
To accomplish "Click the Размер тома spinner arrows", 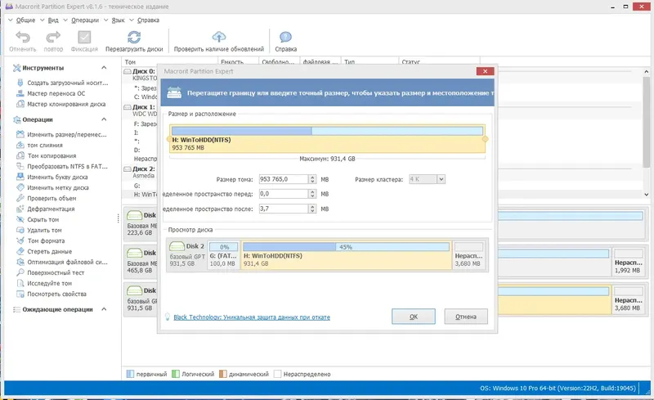I will pyautogui.click(x=312, y=179).
